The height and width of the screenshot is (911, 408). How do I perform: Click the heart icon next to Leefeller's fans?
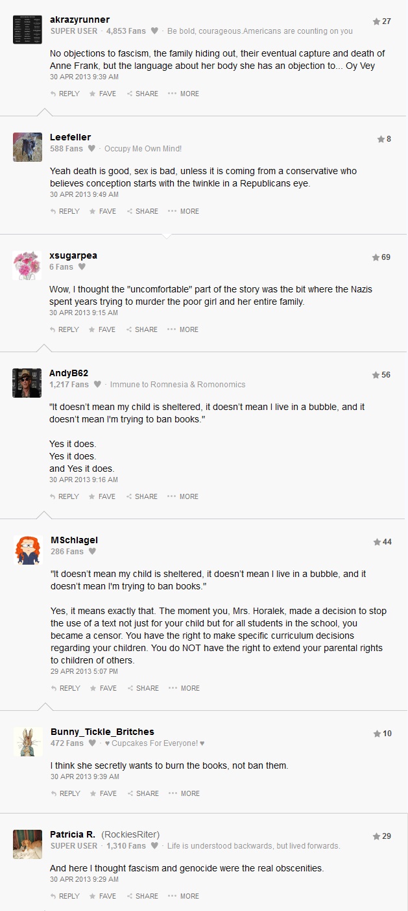click(x=91, y=148)
